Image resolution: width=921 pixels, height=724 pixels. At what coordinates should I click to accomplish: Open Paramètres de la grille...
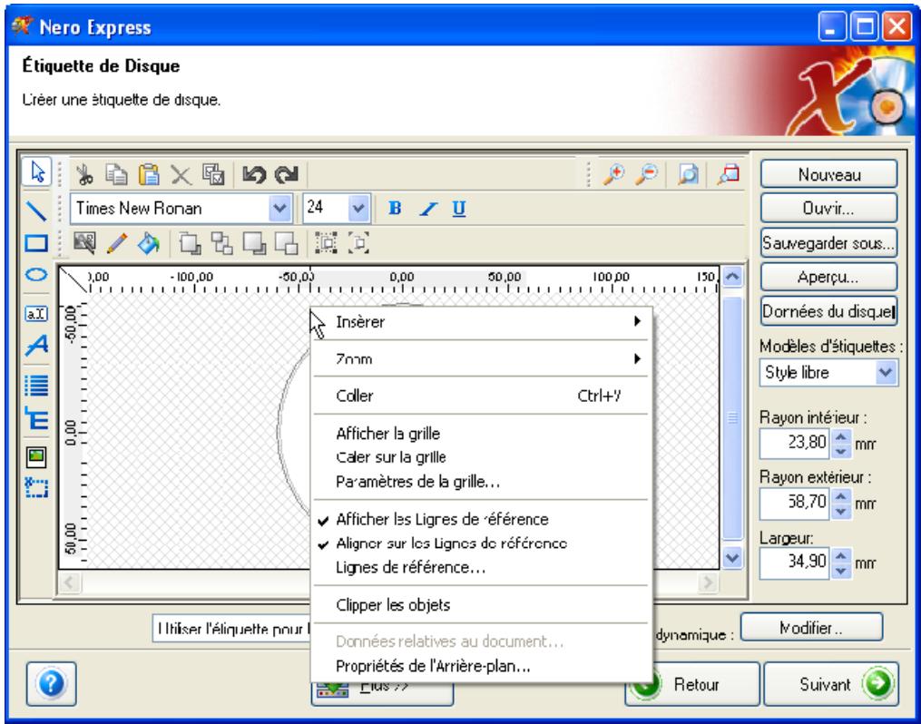coord(481,482)
